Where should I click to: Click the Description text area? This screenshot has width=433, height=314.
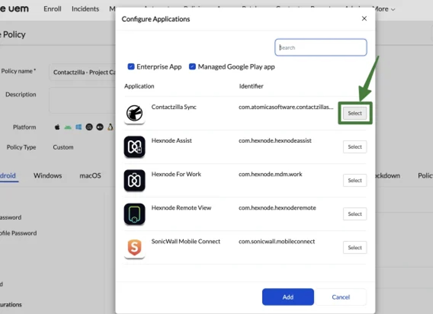point(82,100)
